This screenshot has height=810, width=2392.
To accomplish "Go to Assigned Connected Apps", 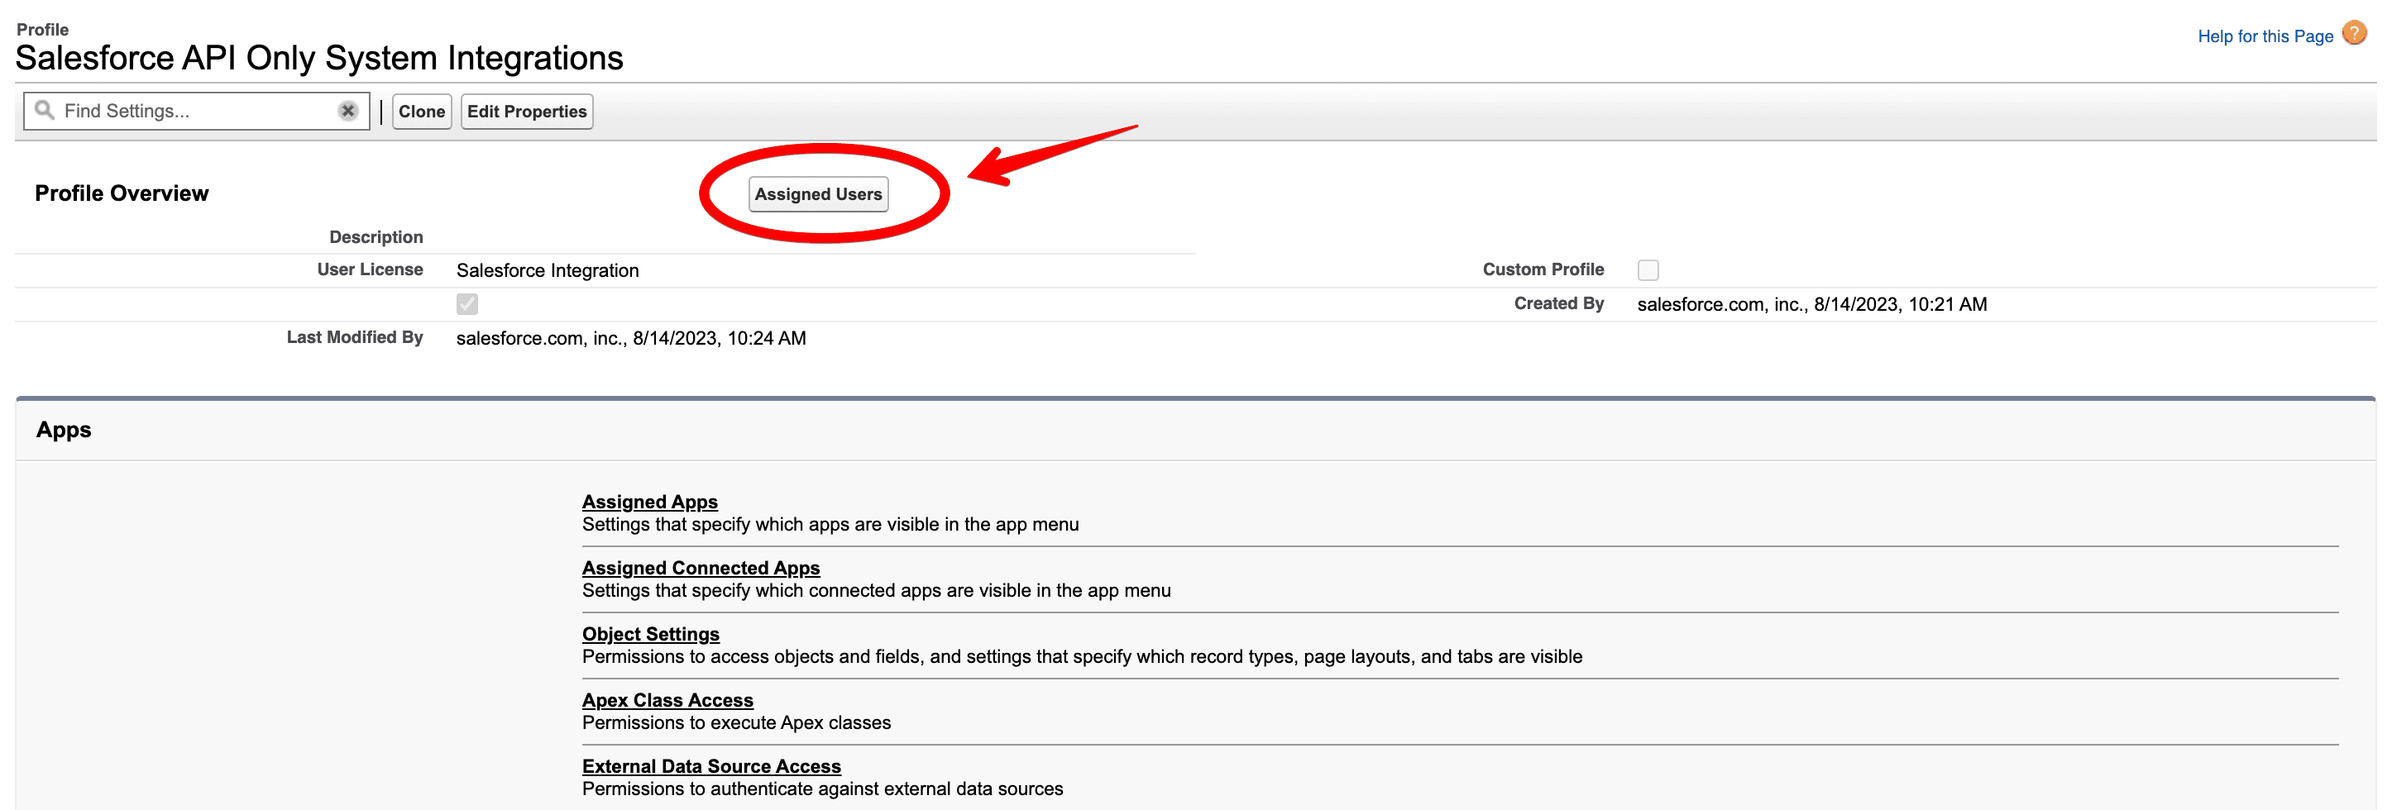I will click(x=700, y=568).
